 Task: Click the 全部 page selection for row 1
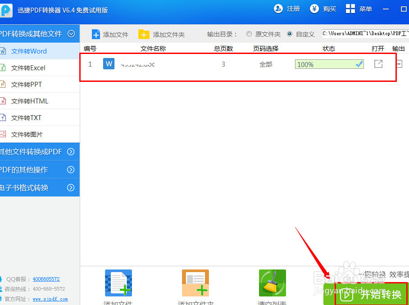point(266,64)
